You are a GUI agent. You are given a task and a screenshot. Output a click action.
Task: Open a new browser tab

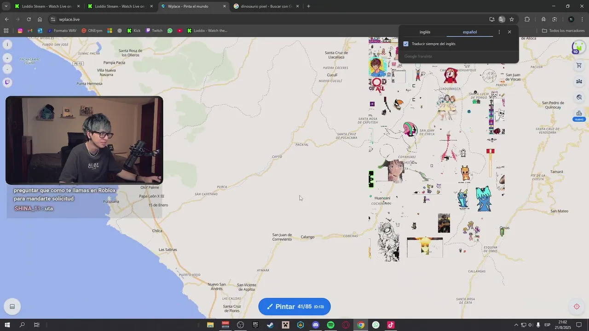pyautogui.click(x=308, y=6)
